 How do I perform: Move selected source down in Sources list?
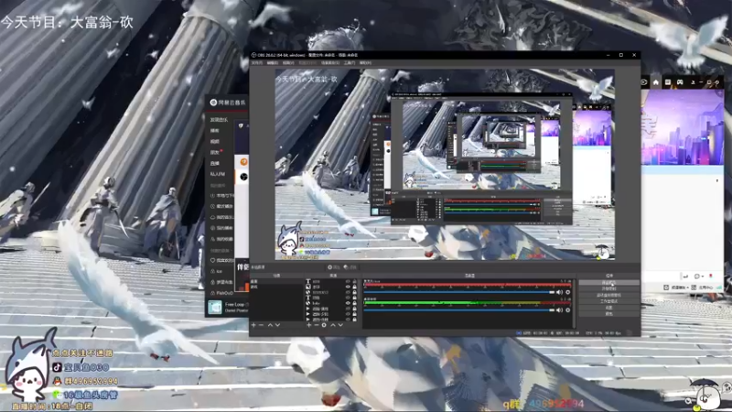(340, 325)
